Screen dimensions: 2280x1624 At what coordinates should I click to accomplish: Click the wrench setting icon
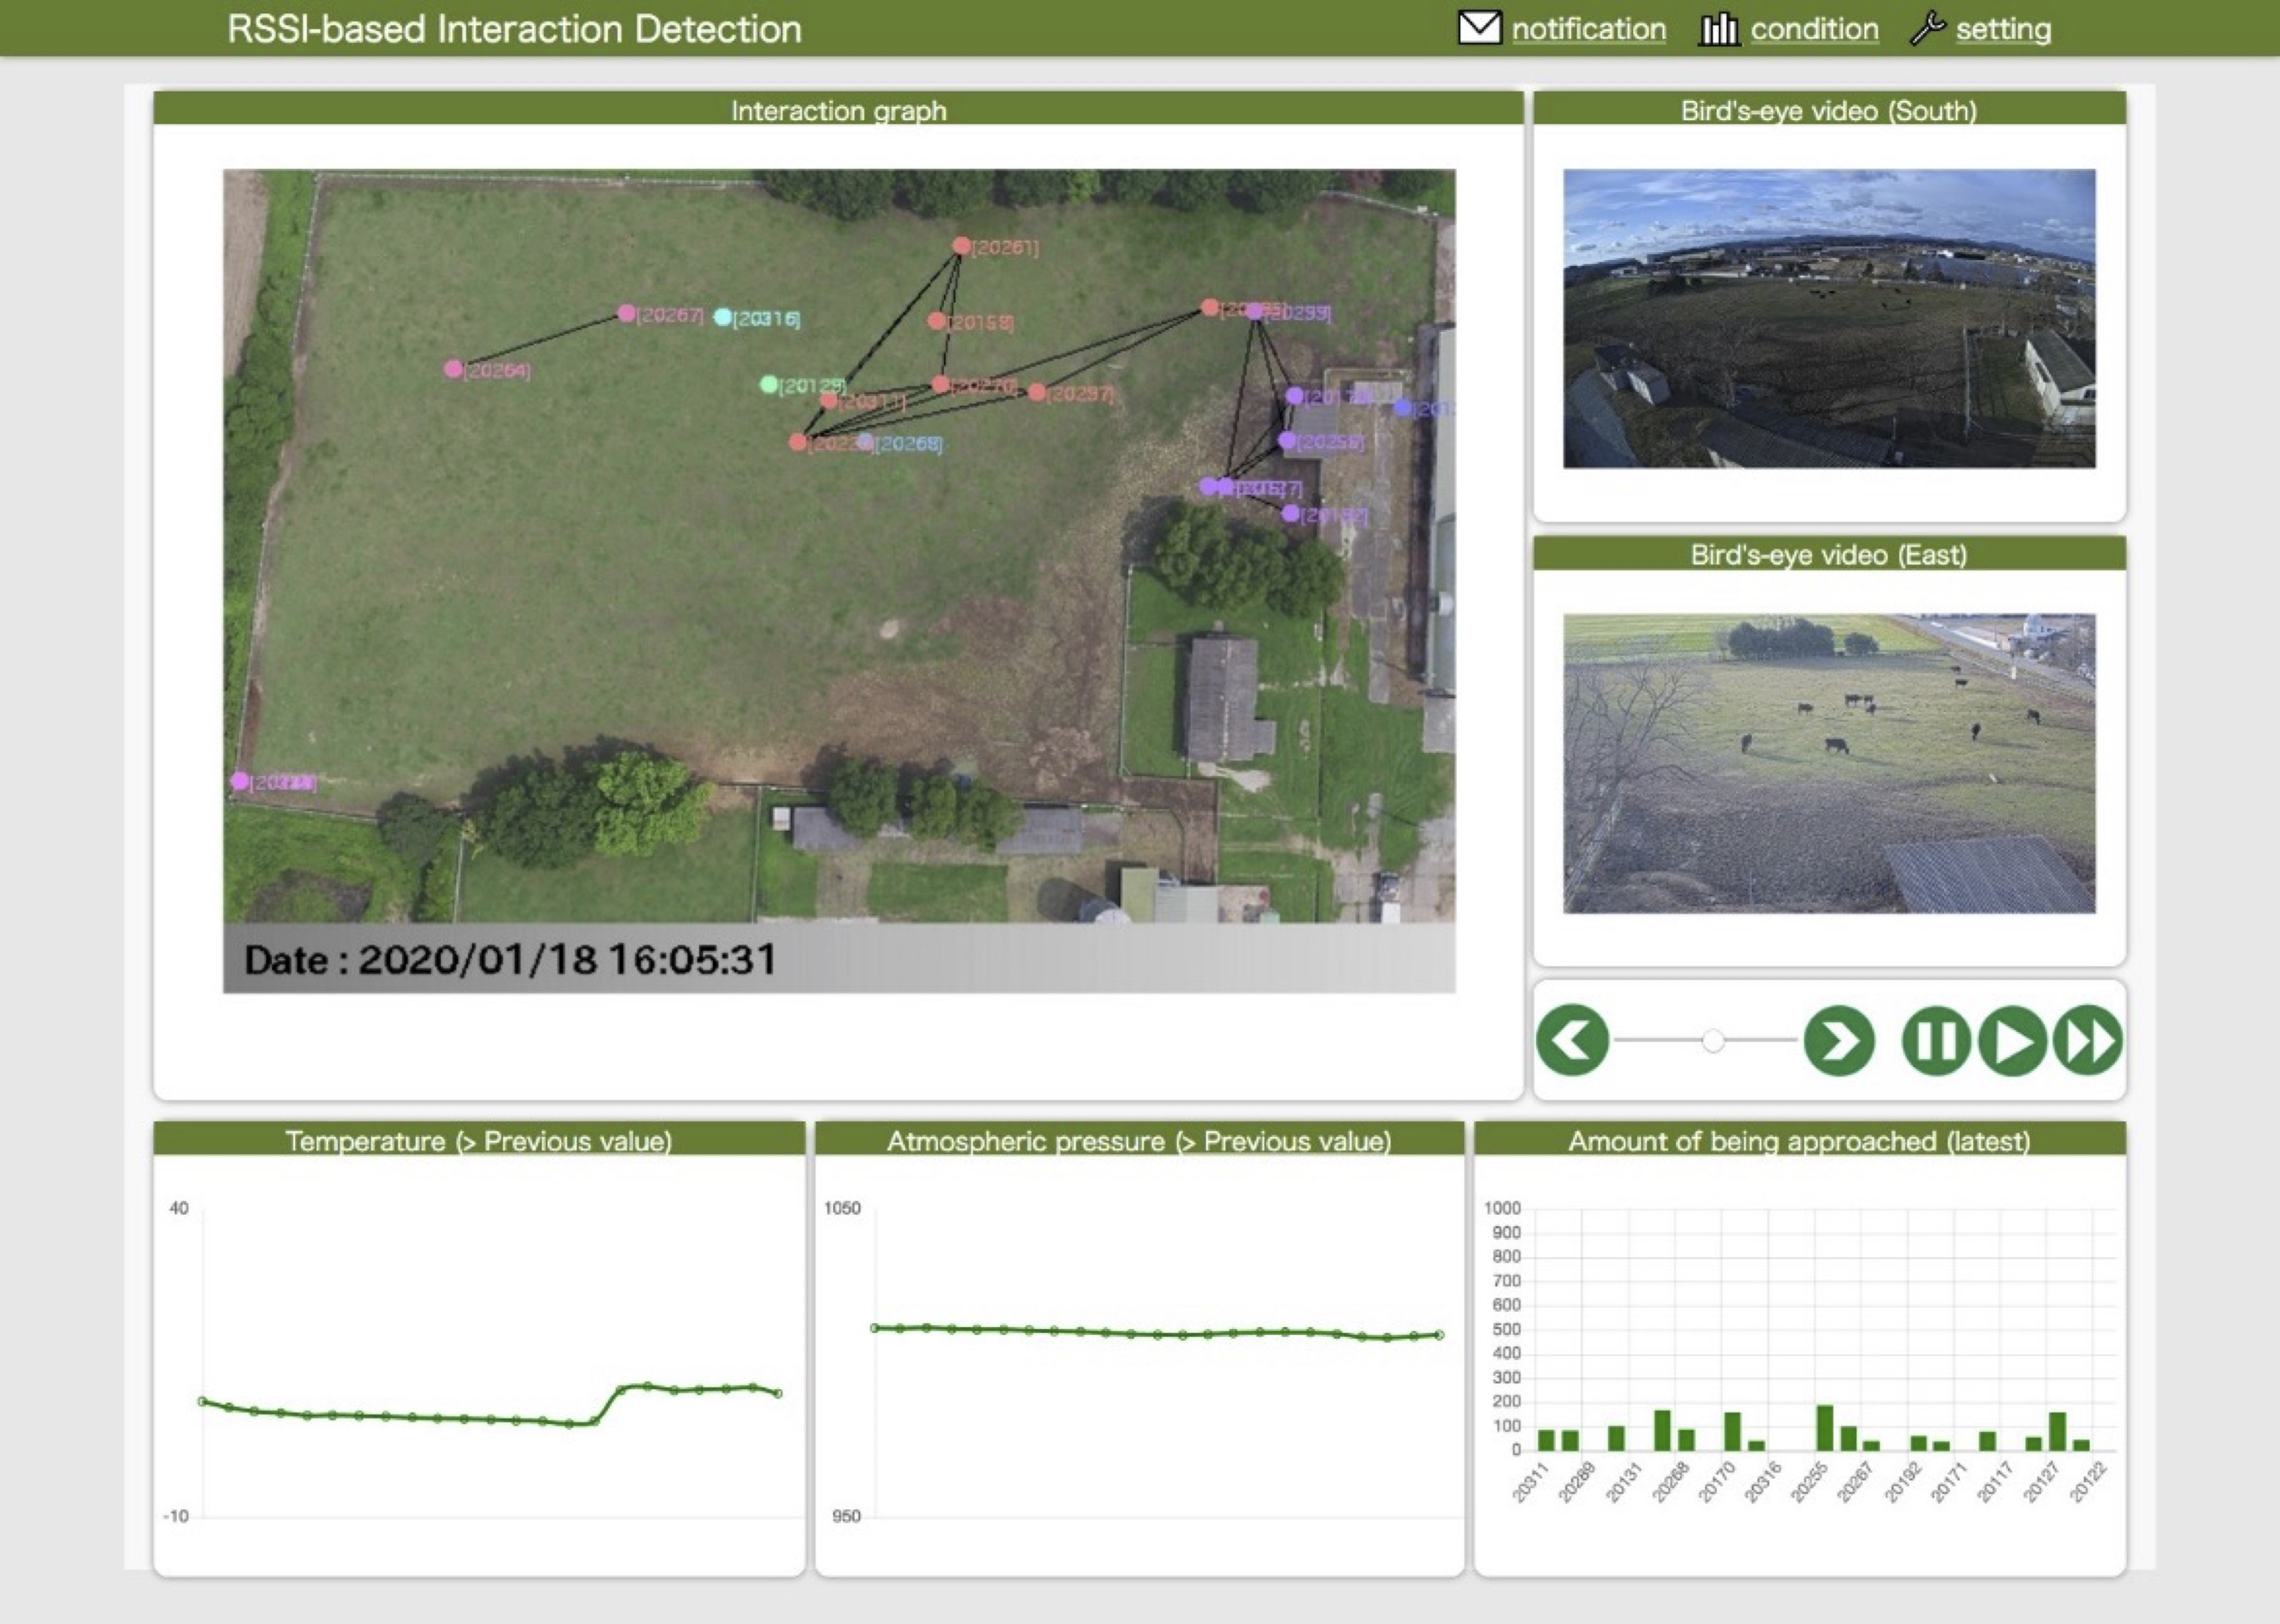[1928, 28]
